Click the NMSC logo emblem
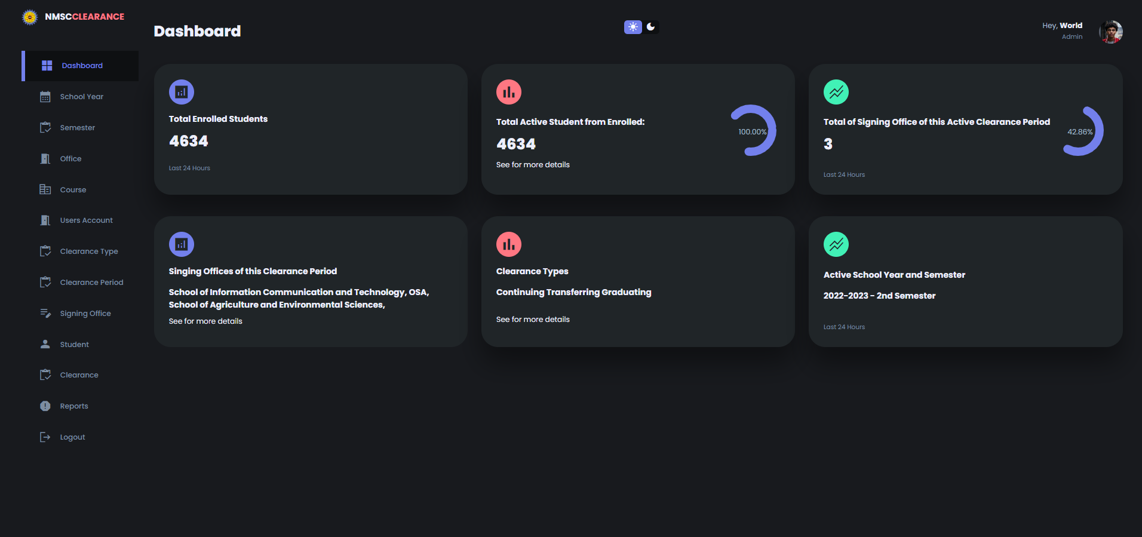The height and width of the screenshot is (537, 1142). tap(30, 17)
